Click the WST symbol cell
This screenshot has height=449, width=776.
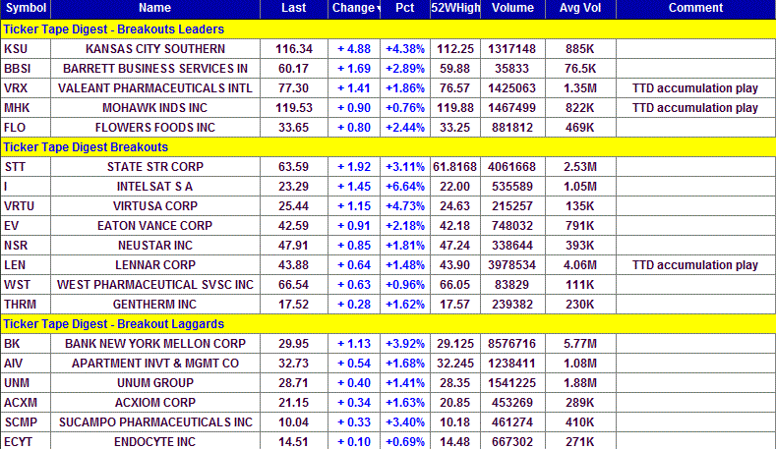(x=26, y=285)
